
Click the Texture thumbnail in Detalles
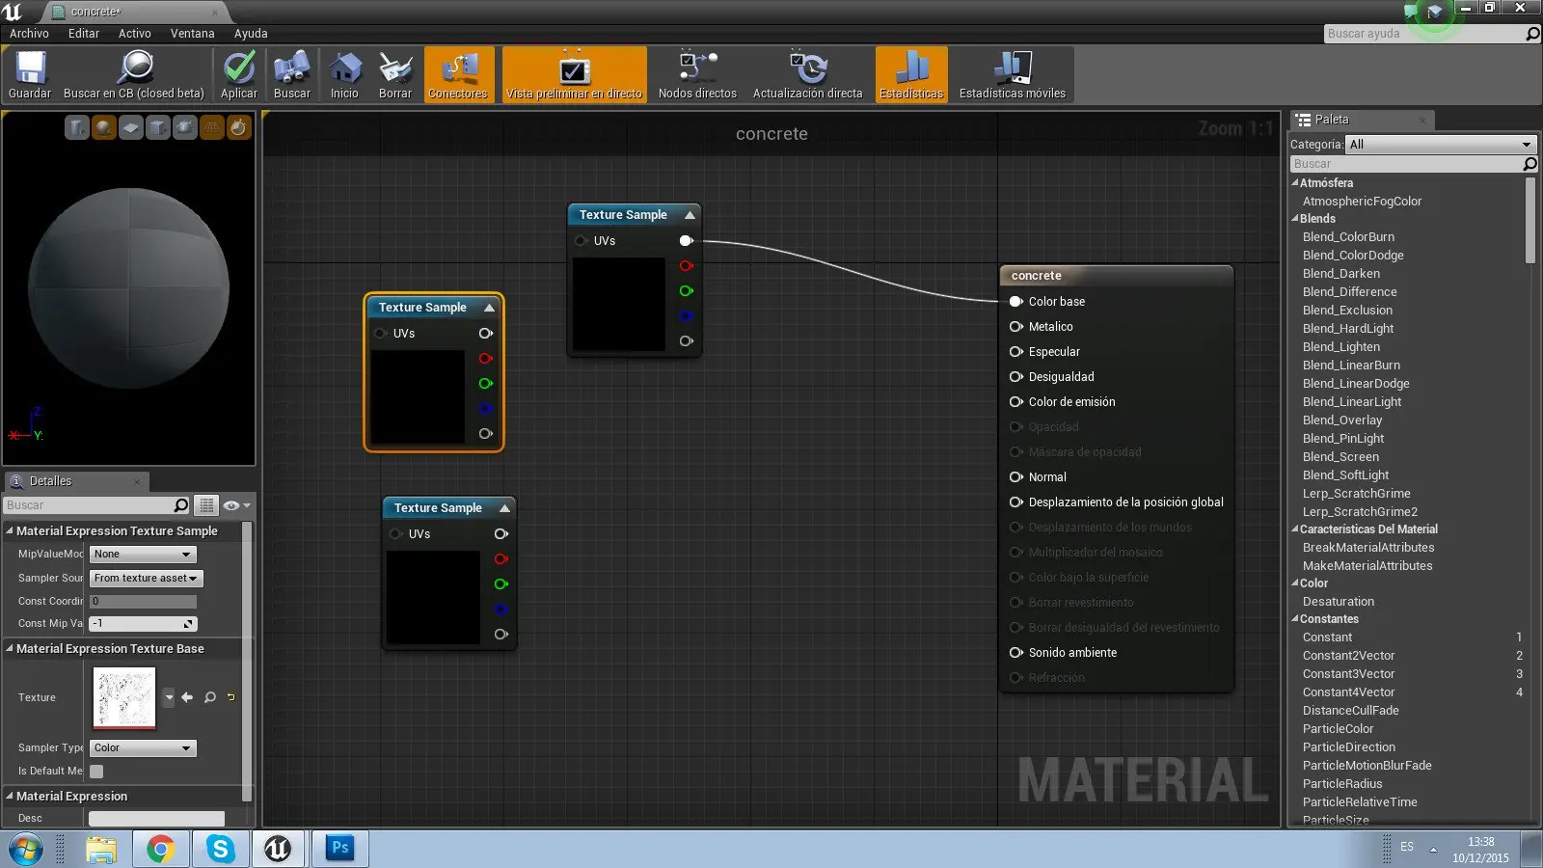pyautogui.click(x=124, y=697)
